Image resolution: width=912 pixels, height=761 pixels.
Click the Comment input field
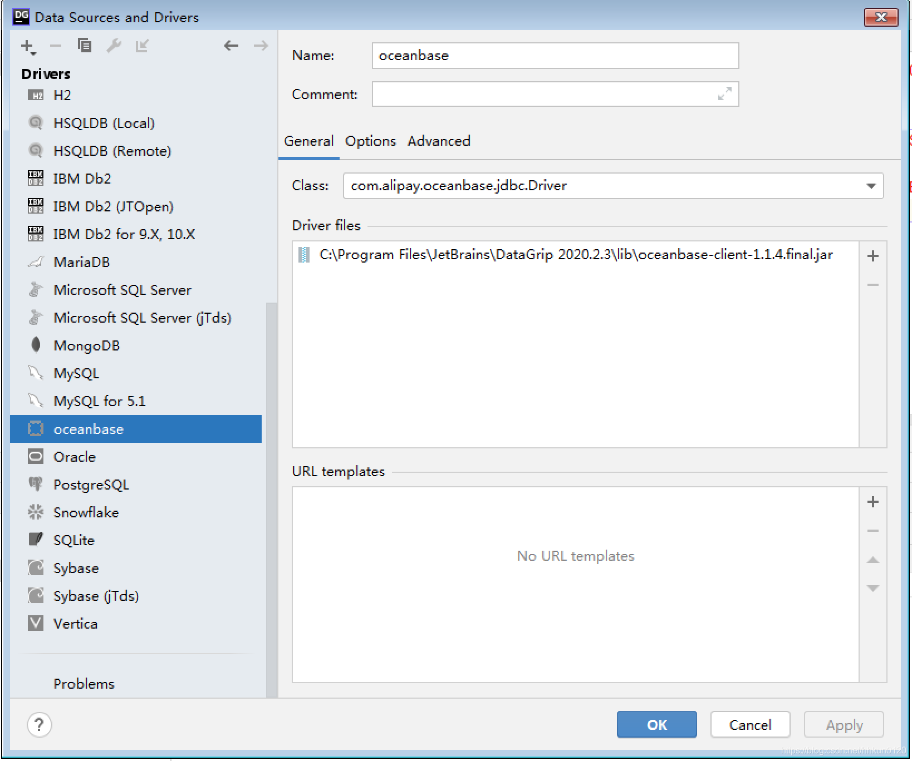(555, 94)
